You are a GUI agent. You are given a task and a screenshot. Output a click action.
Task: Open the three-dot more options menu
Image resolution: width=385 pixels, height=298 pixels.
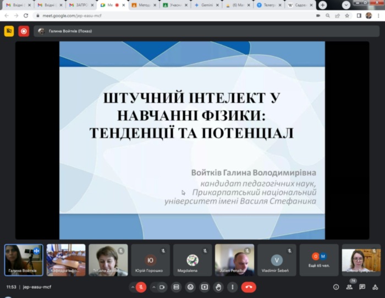[233, 287]
